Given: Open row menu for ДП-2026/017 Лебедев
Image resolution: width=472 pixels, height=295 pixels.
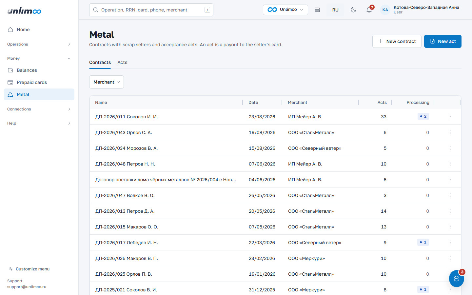Looking at the screenshot, I should [450, 243].
